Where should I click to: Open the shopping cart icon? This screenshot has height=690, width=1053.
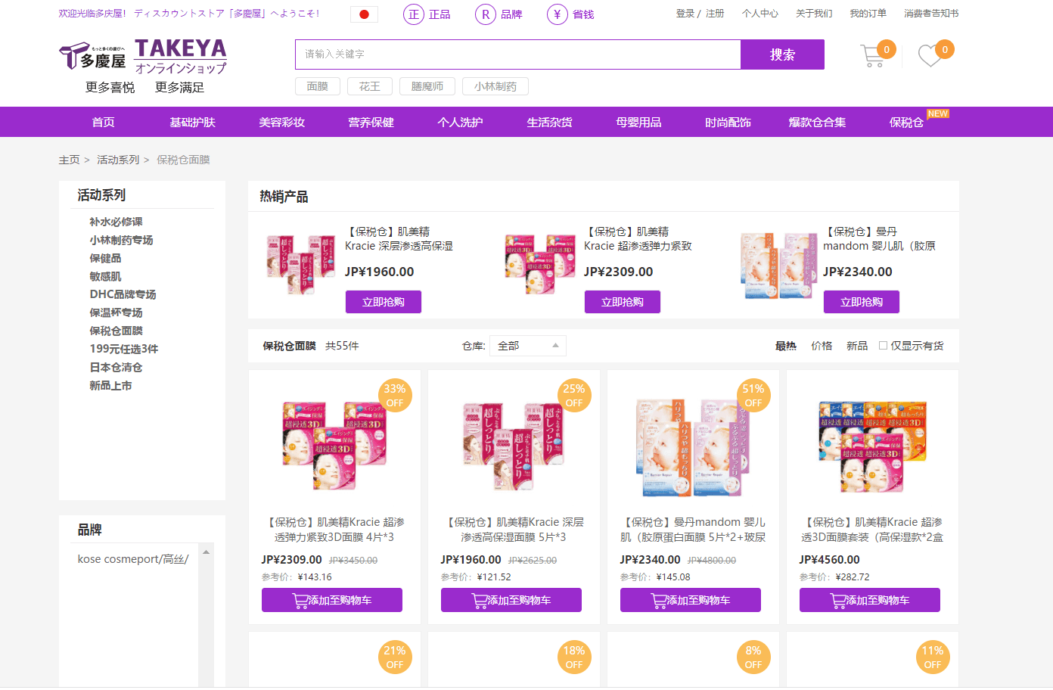[874, 56]
